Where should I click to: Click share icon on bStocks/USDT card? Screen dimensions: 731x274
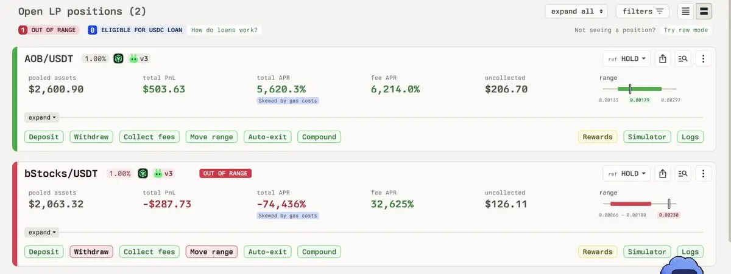click(x=663, y=174)
